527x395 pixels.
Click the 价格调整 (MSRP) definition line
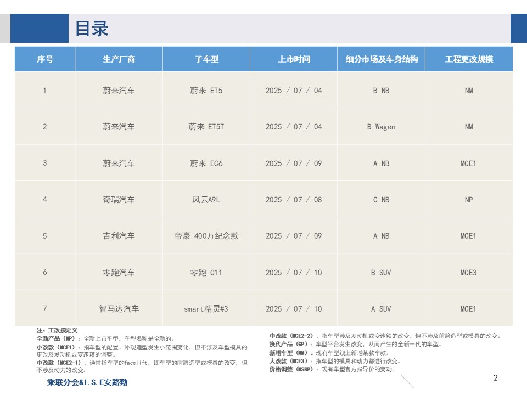tap(333, 369)
